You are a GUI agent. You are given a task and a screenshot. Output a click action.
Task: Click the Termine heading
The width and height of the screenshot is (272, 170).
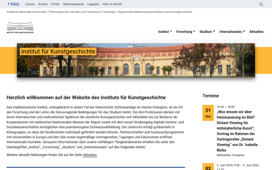tap(211, 96)
